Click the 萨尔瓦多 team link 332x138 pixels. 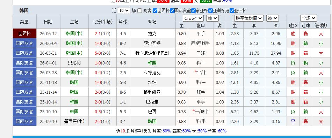[x=152, y=44]
